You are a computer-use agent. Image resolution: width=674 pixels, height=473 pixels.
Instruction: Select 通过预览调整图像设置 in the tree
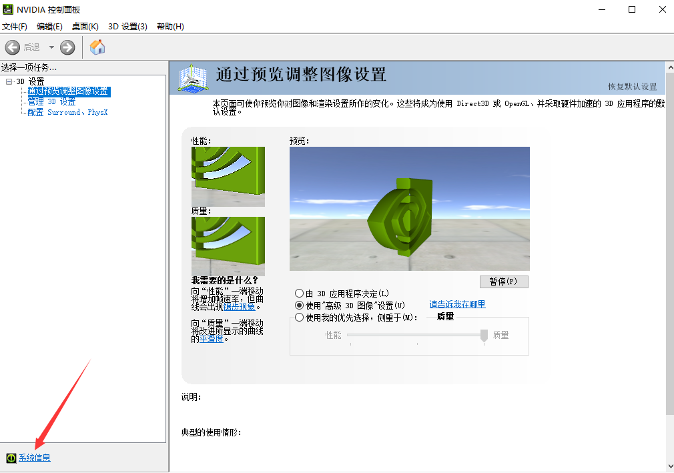[x=69, y=91]
